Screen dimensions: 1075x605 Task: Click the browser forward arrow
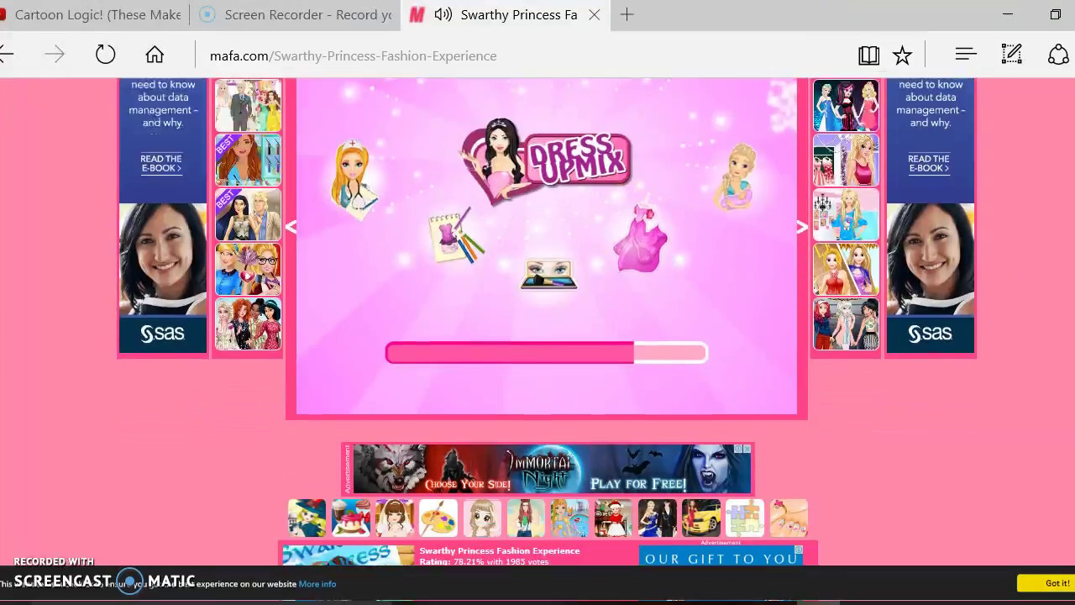[55, 55]
